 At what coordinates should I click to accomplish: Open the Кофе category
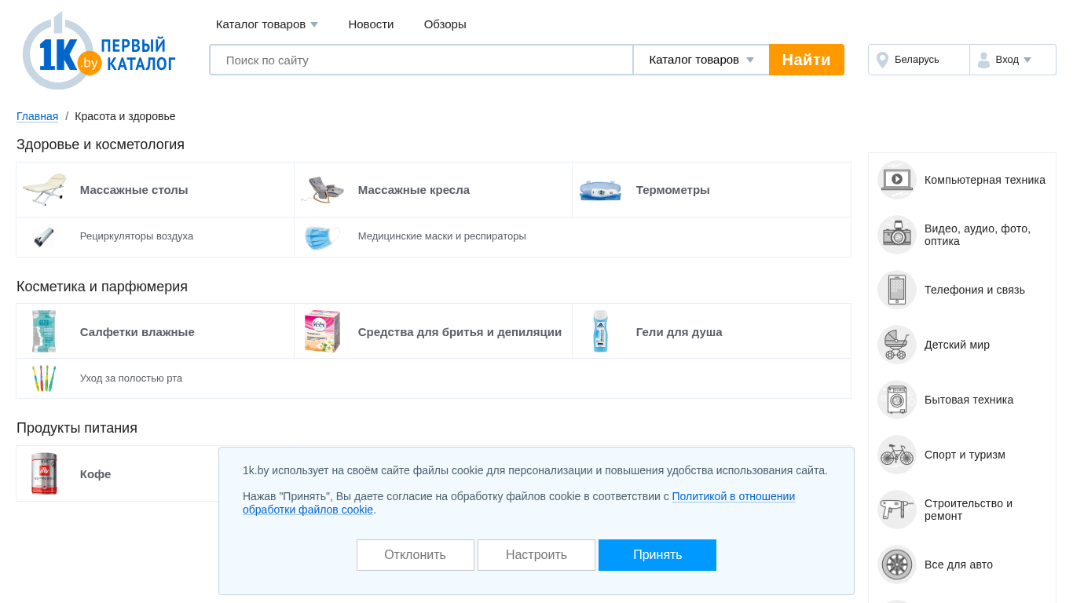96,474
